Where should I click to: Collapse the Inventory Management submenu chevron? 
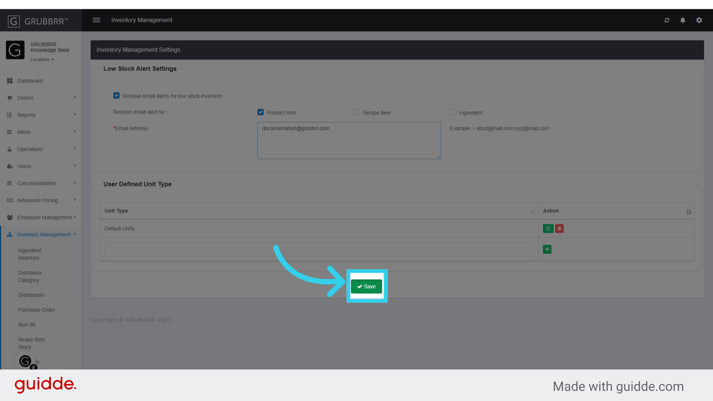[75, 234]
